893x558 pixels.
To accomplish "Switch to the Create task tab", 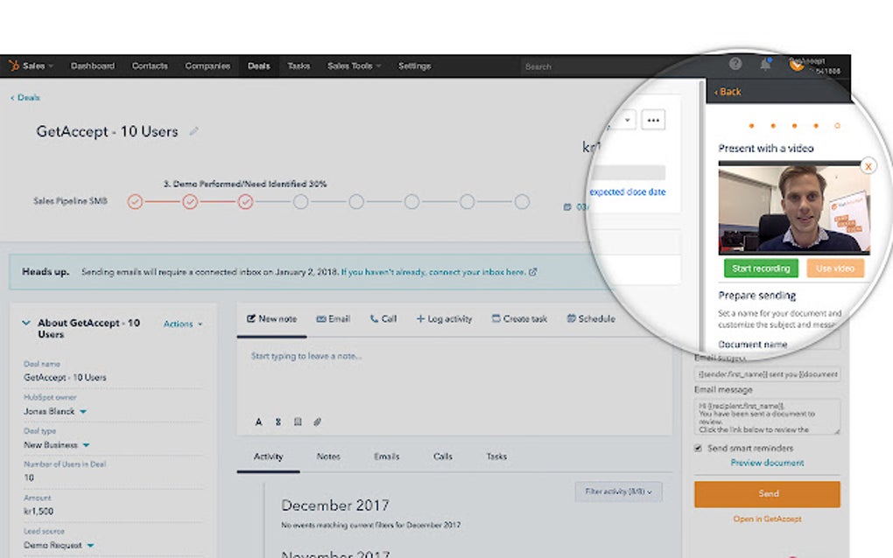I will click(519, 319).
